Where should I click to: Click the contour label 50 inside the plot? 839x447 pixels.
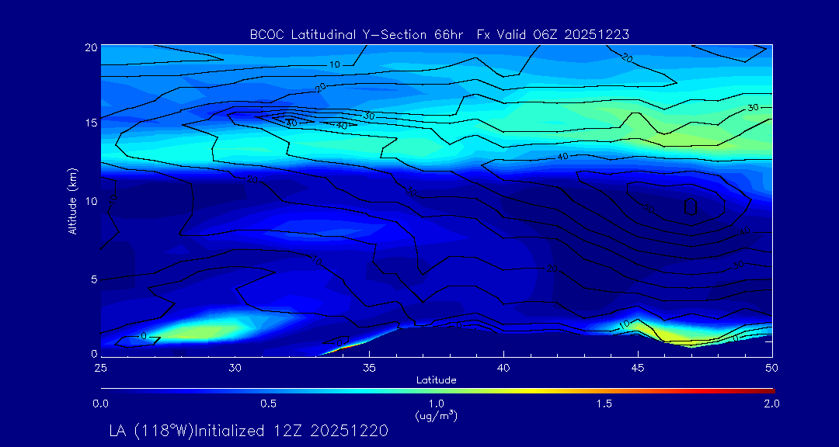649,210
